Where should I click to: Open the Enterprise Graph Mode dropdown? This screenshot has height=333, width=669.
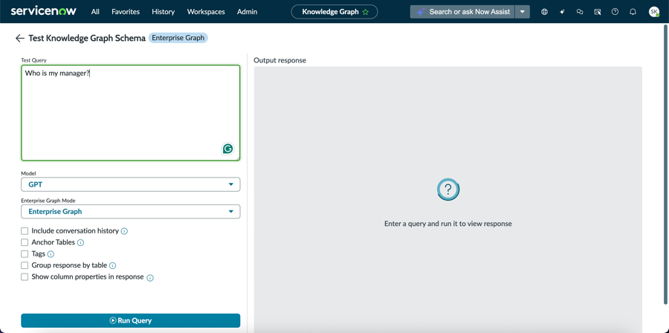tap(131, 212)
